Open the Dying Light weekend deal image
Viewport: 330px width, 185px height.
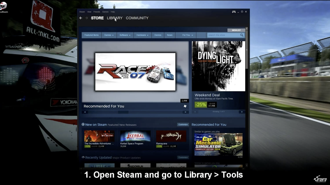tap(219, 66)
